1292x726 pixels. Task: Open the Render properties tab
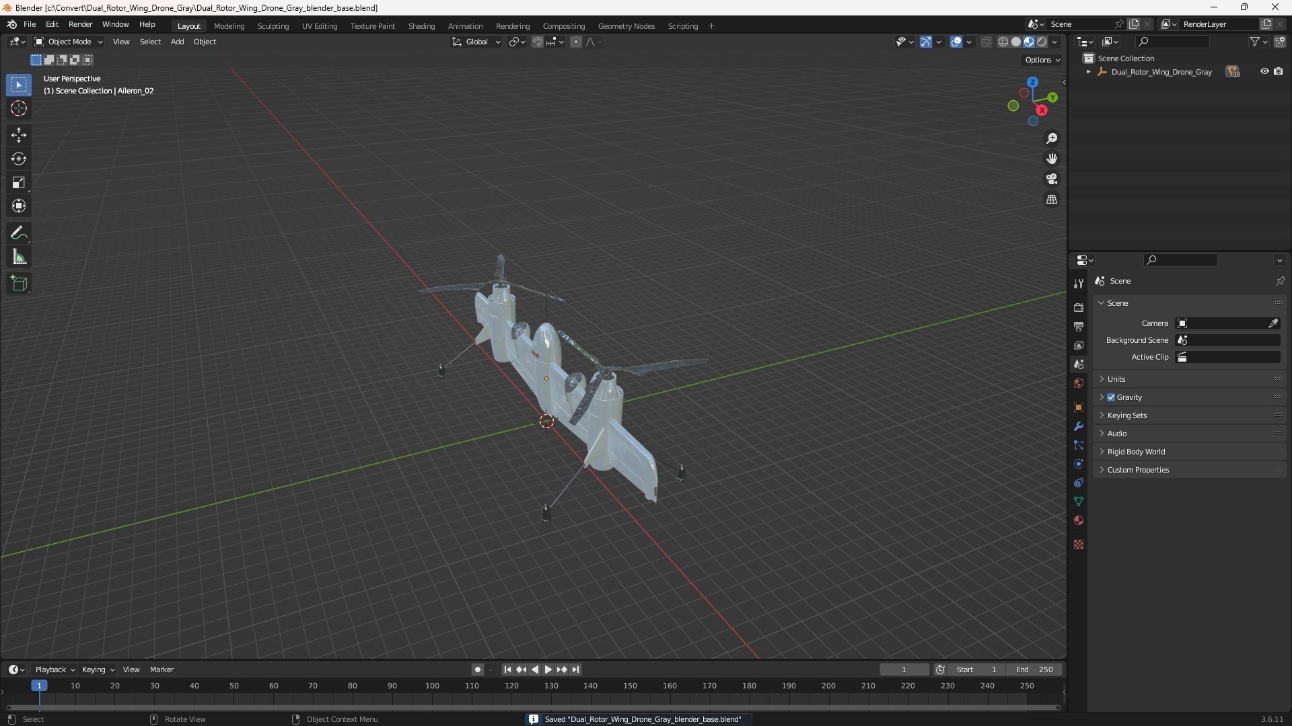pyautogui.click(x=1079, y=307)
